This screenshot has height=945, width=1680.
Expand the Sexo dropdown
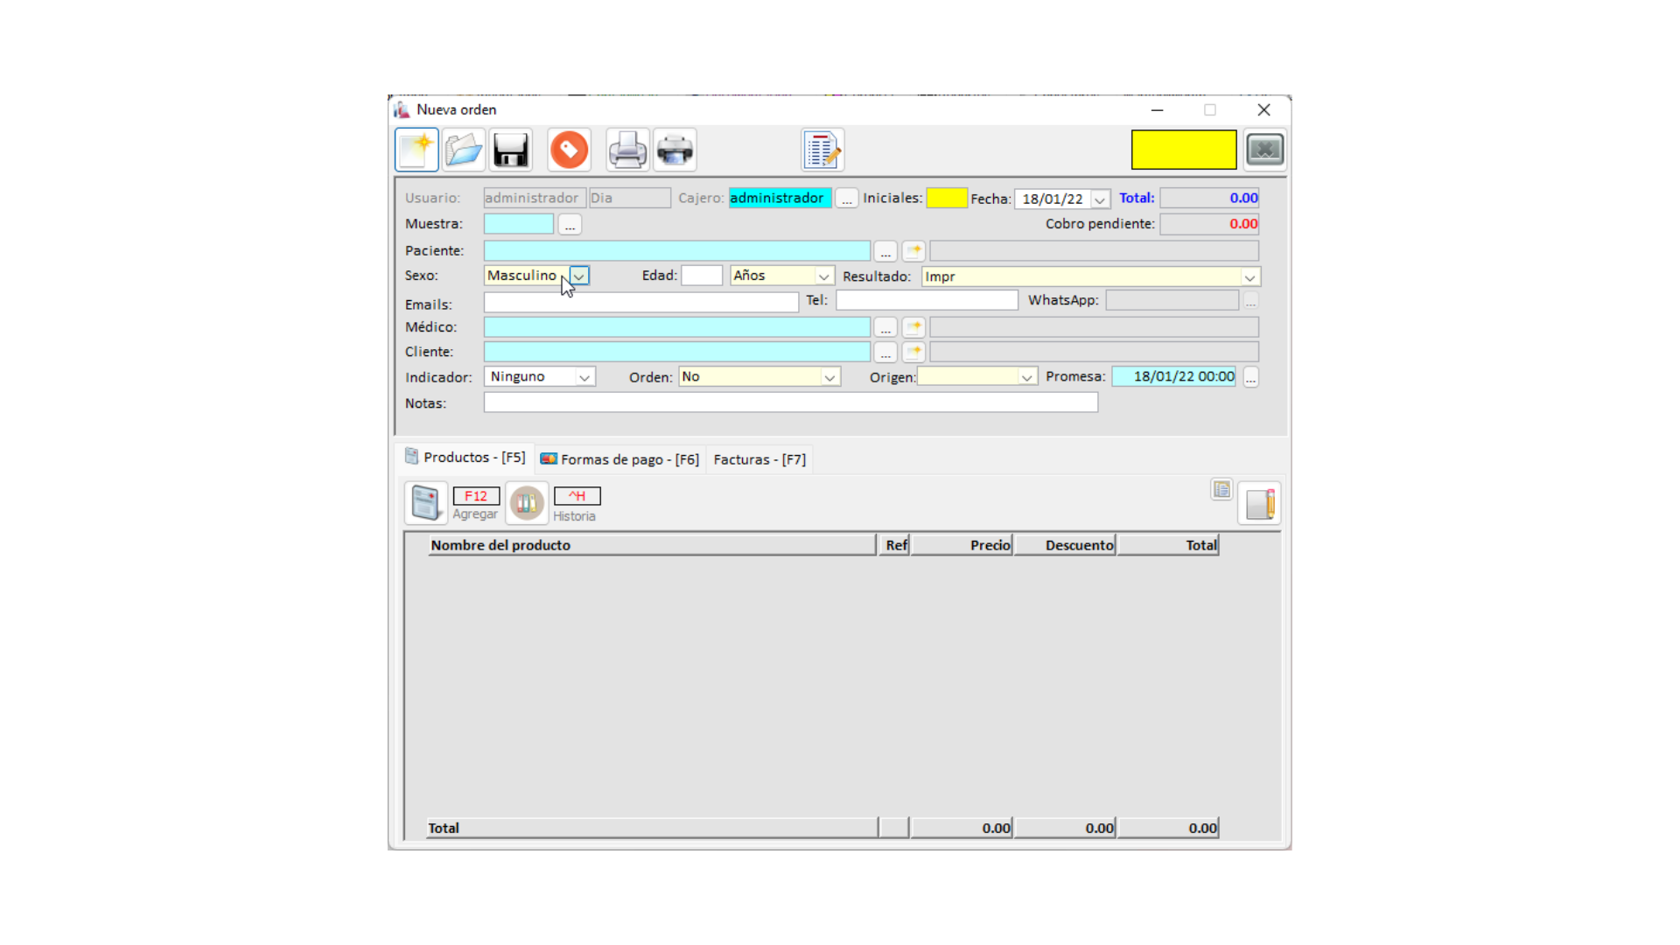[579, 276]
